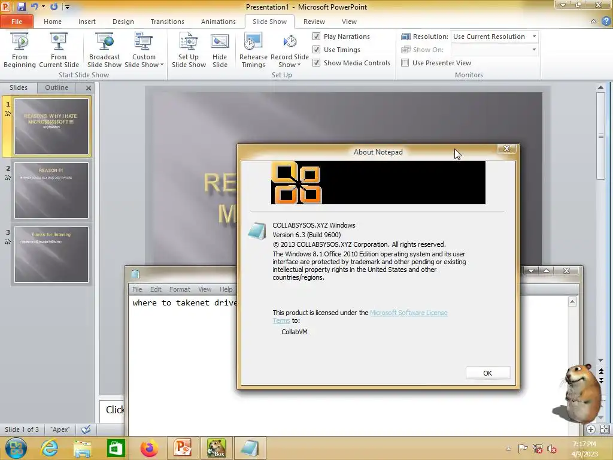Select slide 1 thumbnail
613x460 pixels.
tap(51, 126)
